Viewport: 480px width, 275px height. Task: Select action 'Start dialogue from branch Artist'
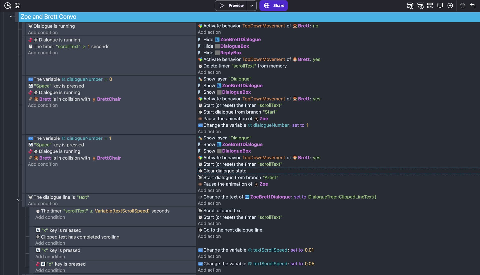coord(238,177)
